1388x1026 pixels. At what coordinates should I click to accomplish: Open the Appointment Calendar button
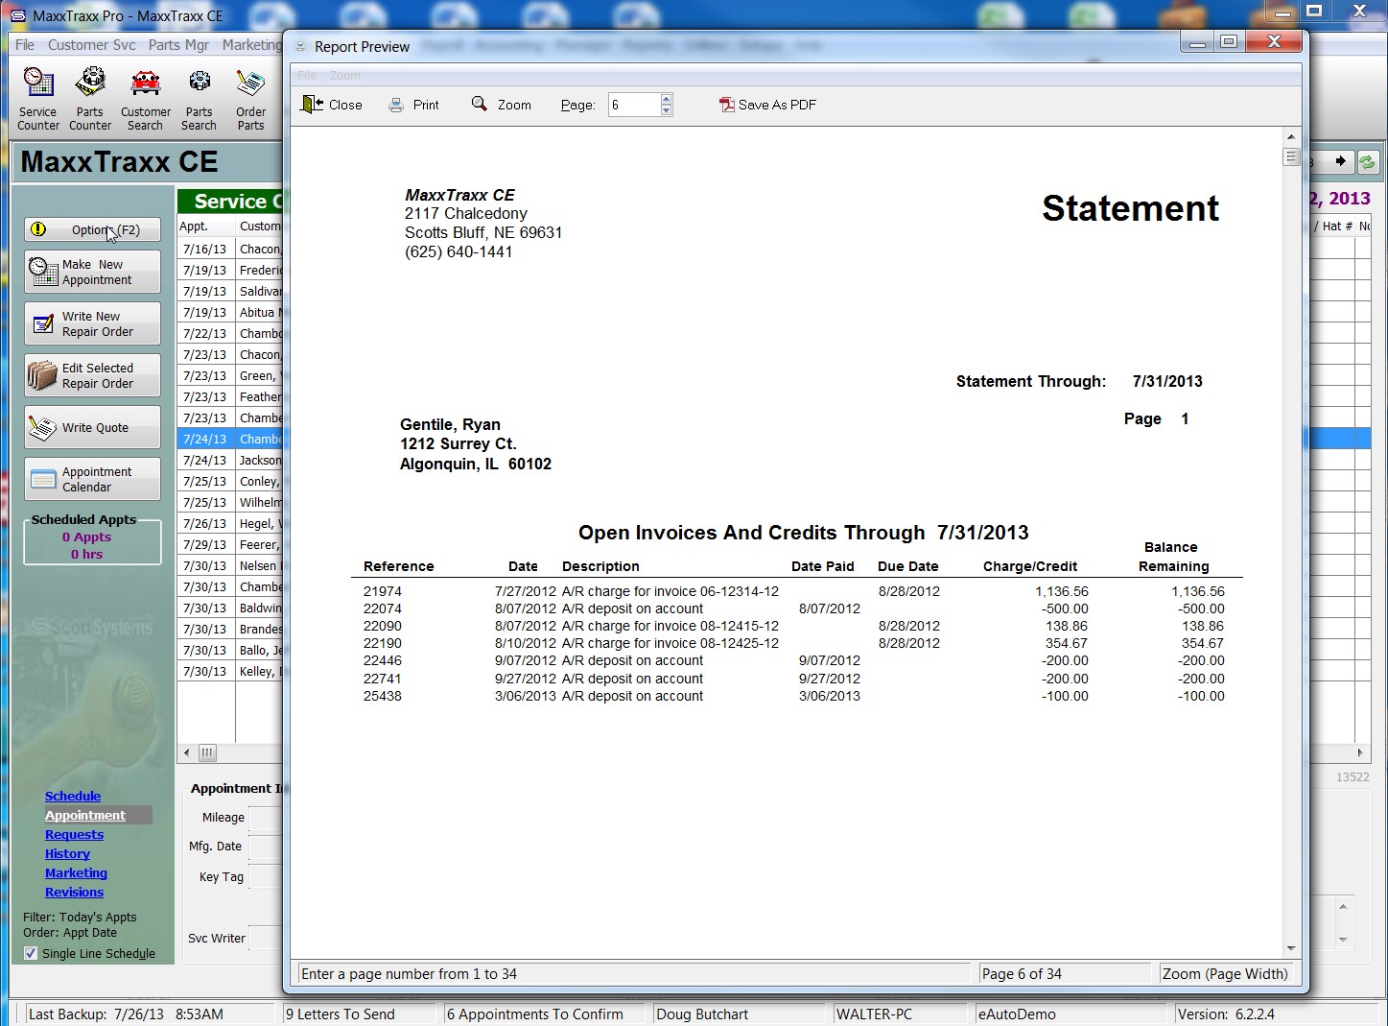point(92,479)
